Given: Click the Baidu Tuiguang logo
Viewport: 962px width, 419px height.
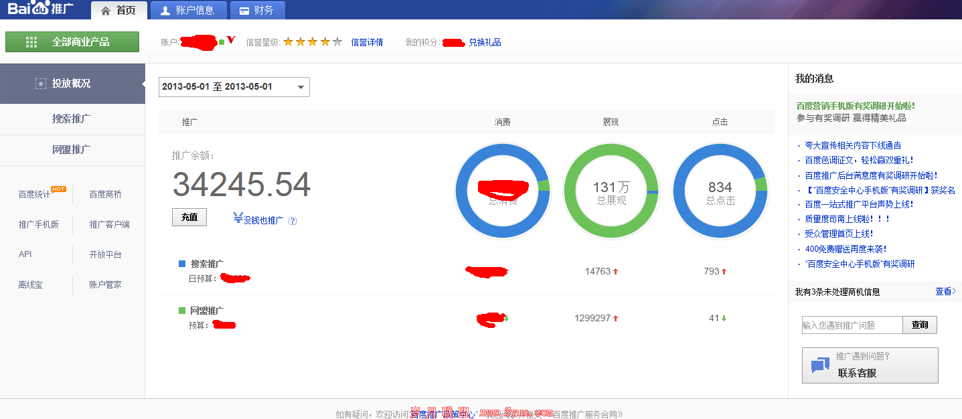Looking at the screenshot, I should coord(42,9).
